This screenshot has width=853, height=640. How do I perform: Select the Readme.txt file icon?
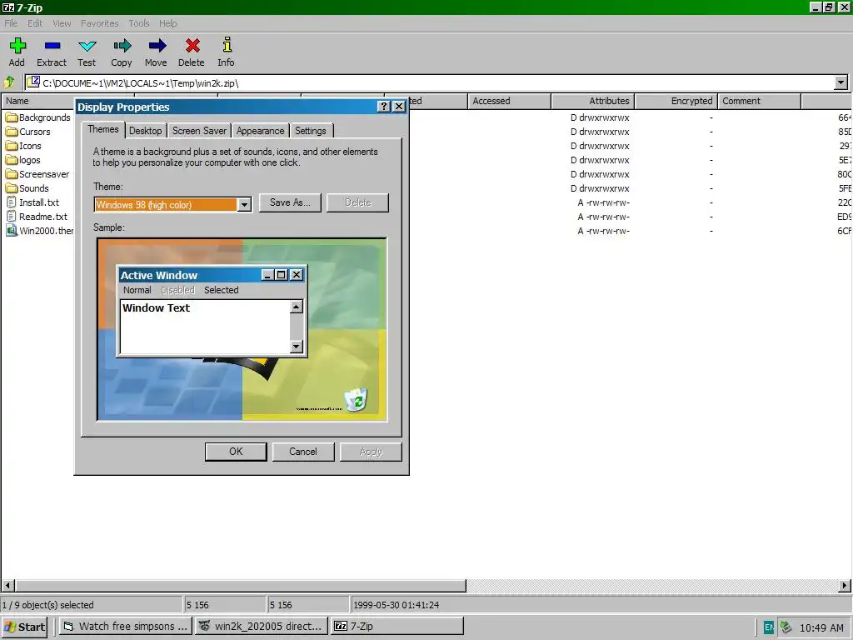click(12, 216)
